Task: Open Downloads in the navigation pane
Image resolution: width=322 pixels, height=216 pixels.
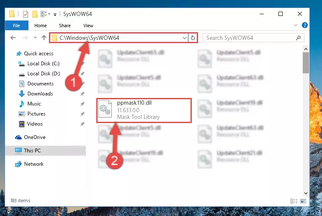Action: click(40, 94)
